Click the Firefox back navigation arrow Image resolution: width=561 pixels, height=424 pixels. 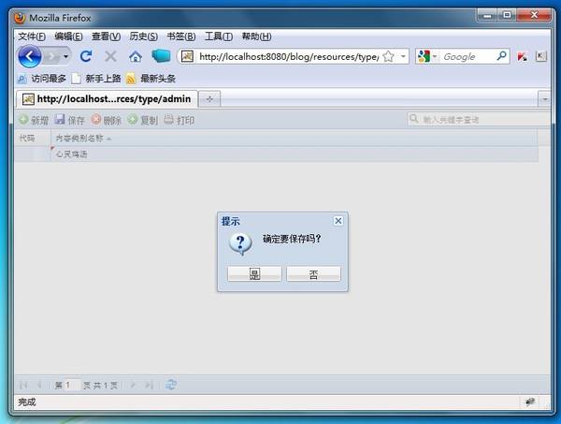tap(30, 56)
